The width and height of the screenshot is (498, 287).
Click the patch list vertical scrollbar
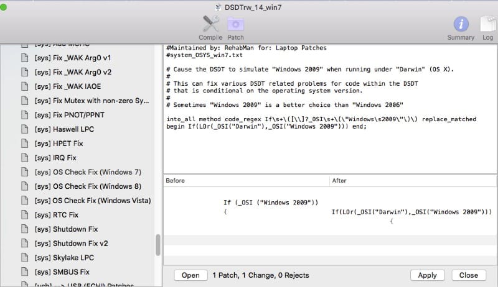click(x=158, y=244)
